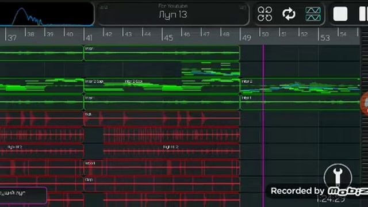Open the wrench tools button
The height and width of the screenshot is (207, 368).
338,178
